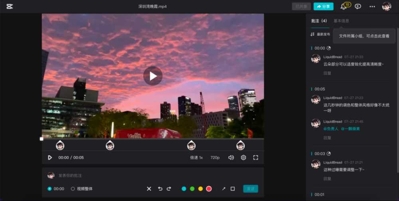Open the 720p resolution selector
399x201 pixels.
(x=215, y=158)
